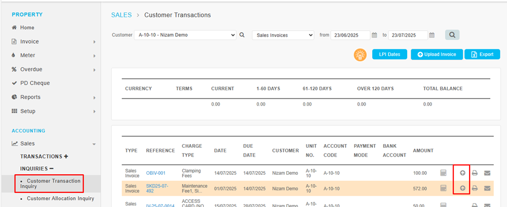Open the calendar picker for the to date
This screenshot has height=207, width=507.
(x=432, y=35)
